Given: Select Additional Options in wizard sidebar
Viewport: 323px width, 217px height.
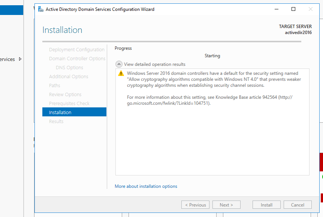Looking at the screenshot, I should (x=69, y=77).
